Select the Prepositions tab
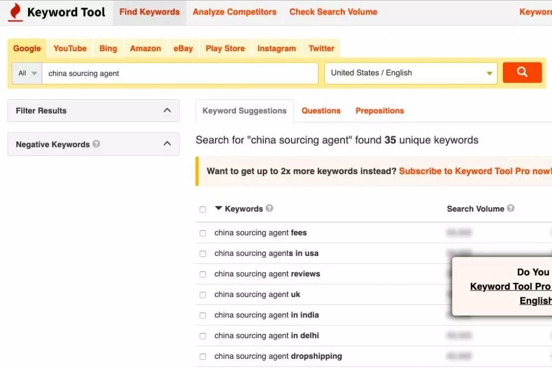Viewport: 552px width, 368px height. [x=379, y=110]
